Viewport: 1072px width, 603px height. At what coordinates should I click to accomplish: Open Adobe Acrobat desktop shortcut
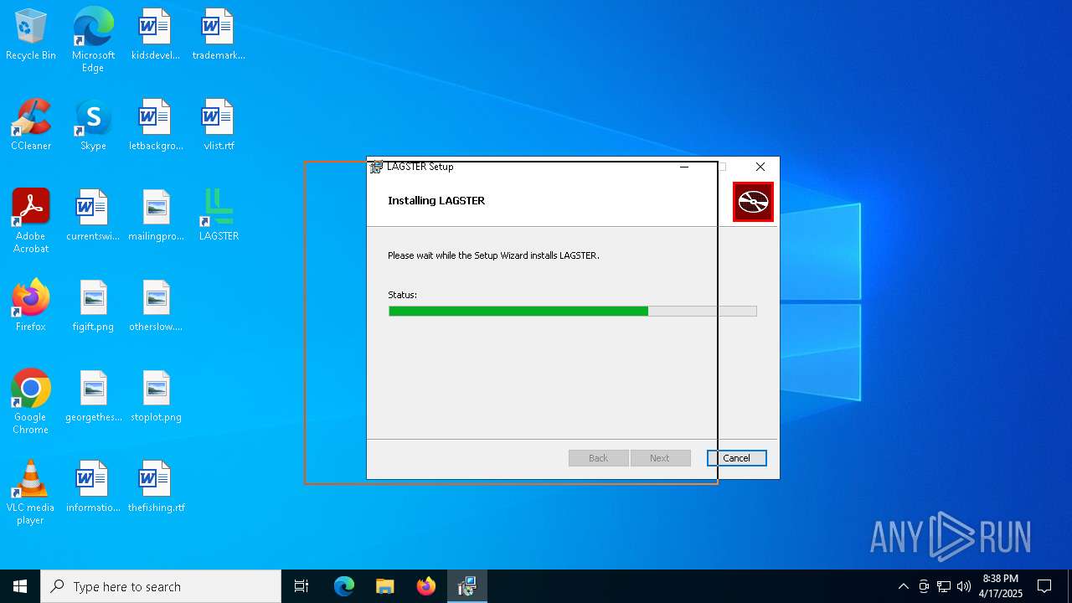31,220
